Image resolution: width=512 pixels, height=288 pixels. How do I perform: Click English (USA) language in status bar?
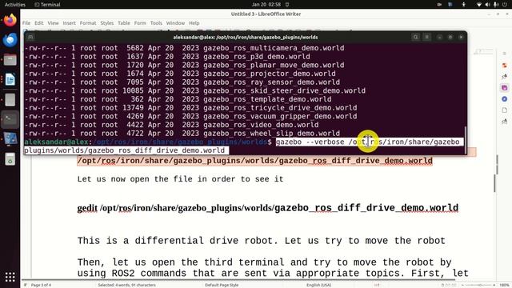click(x=318, y=285)
